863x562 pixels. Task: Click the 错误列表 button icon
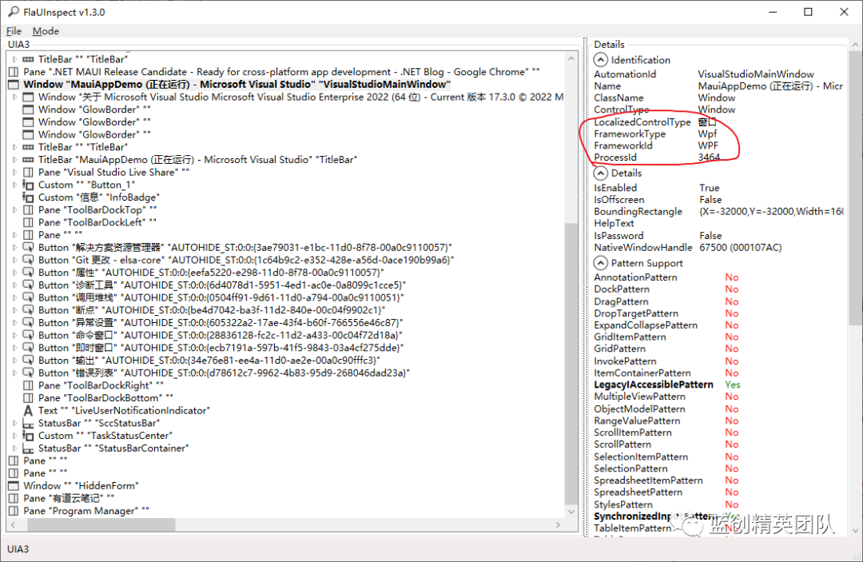point(28,373)
